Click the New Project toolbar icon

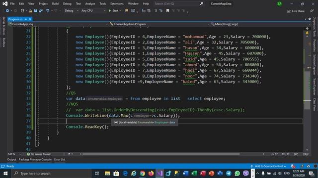pyautogui.click(x=22, y=11)
